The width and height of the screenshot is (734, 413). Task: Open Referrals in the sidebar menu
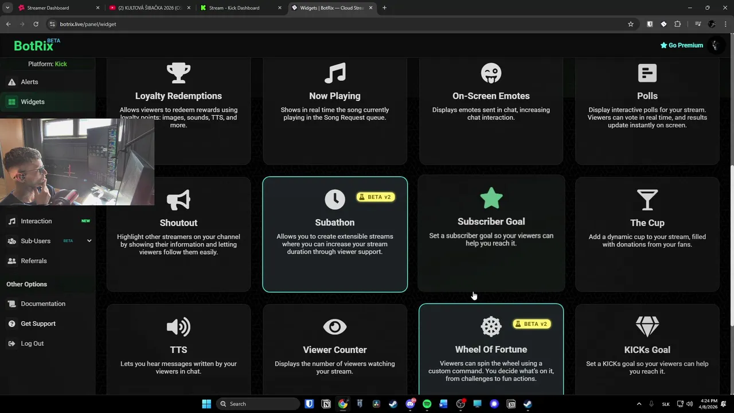pos(34,261)
